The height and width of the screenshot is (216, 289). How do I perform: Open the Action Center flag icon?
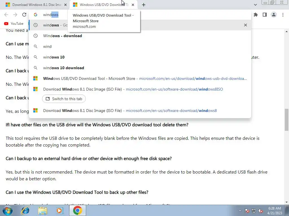[x=247, y=211]
